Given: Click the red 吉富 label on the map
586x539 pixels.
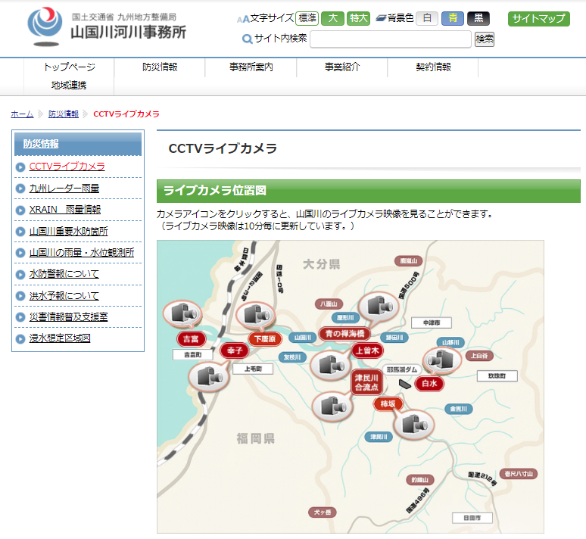Looking at the screenshot, I should pyautogui.click(x=192, y=339).
